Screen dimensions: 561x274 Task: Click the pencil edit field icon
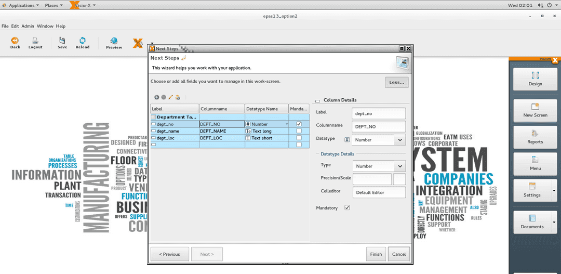[170, 97]
